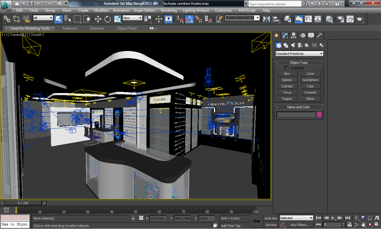Open the Utilities hammer panel tab
The width and height of the screenshot is (381, 229).
coord(319,35)
